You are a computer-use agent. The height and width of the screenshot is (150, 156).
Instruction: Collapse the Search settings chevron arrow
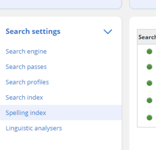coord(108,32)
